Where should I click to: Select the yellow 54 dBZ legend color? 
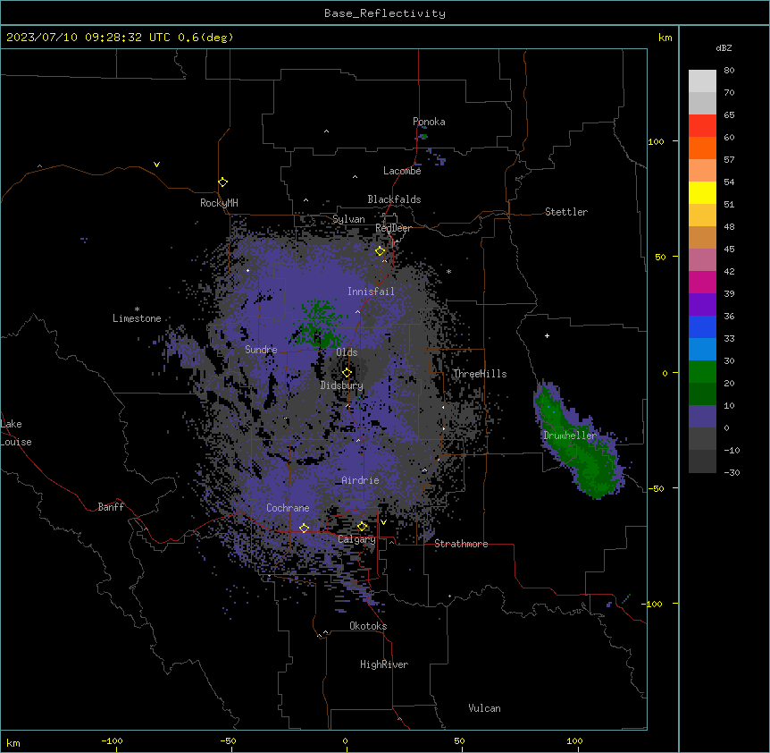(x=702, y=192)
